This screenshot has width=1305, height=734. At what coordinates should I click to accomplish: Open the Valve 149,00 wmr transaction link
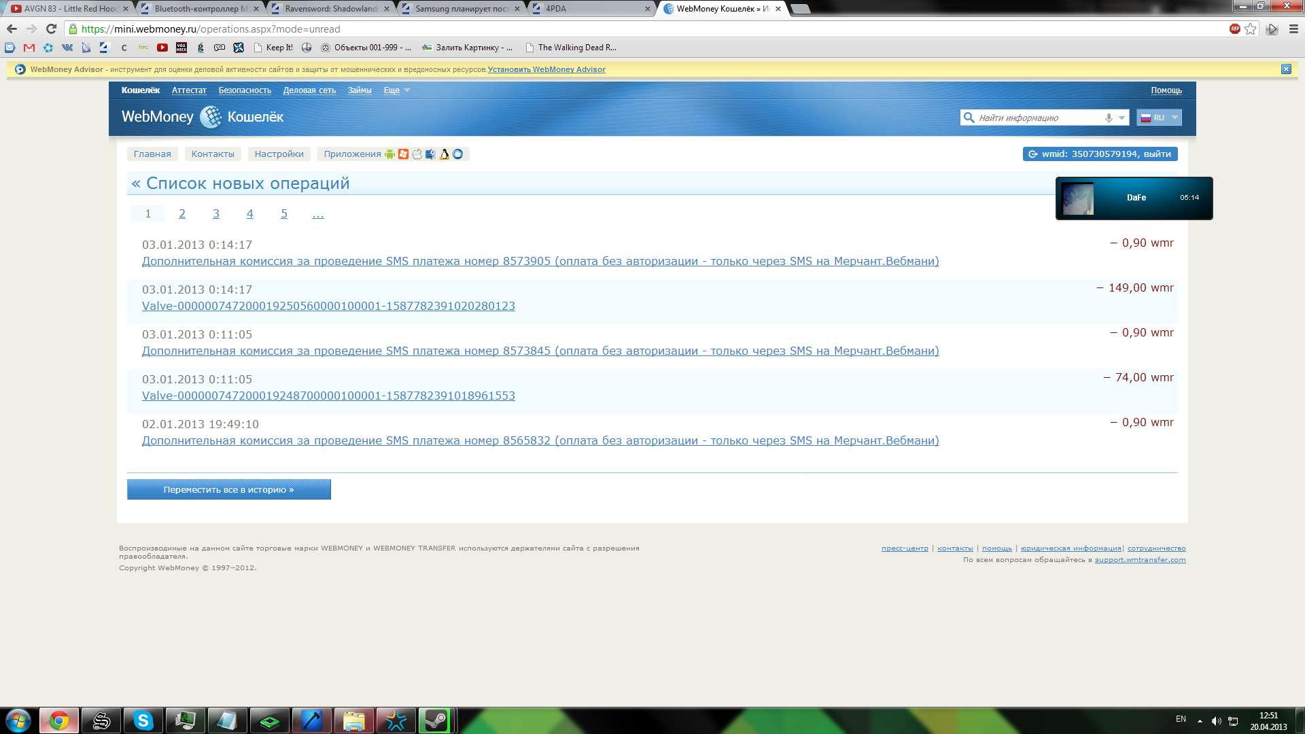328,307
